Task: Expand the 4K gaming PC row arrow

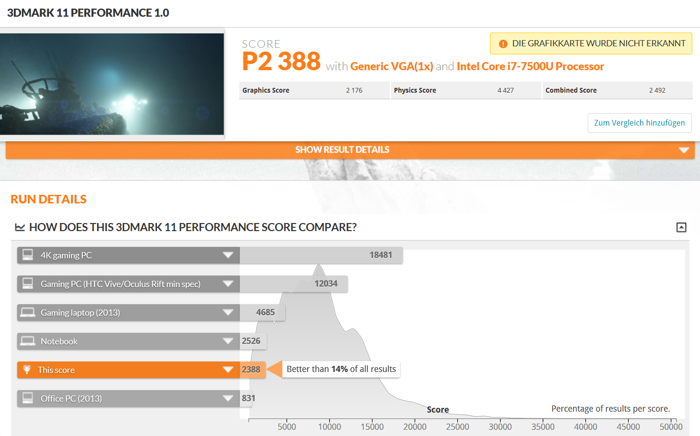Action: click(x=228, y=255)
